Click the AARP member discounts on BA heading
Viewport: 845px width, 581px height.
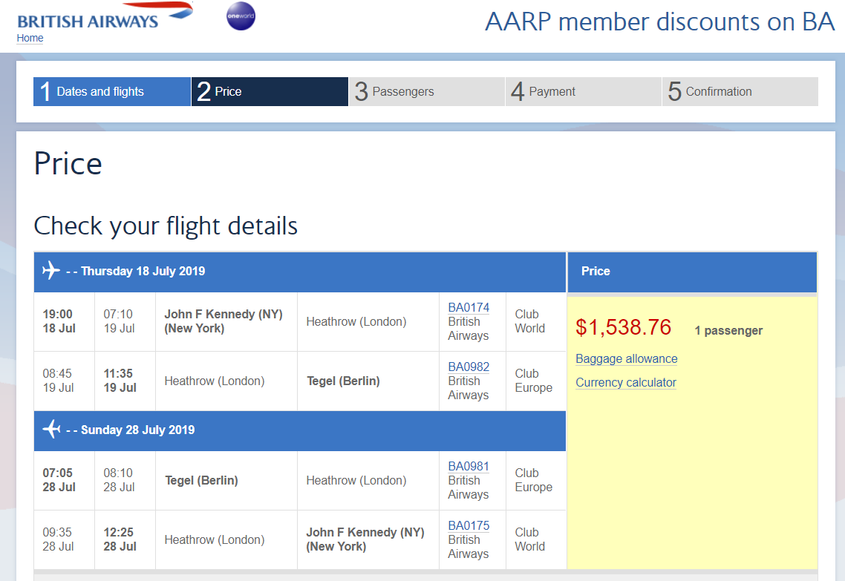pyautogui.click(x=659, y=22)
